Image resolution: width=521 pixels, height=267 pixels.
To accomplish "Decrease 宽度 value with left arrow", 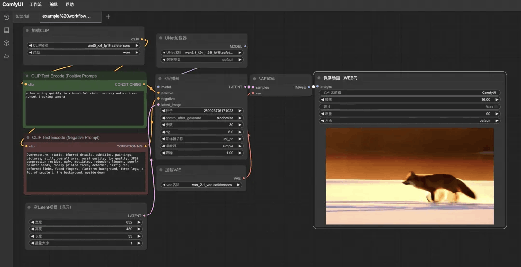I will click(32, 222).
